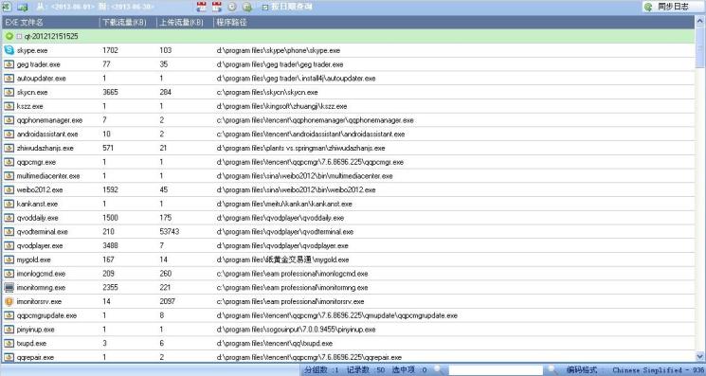
Task: Sort by 下载流量(KB) column header
Action: coord(128,22)
